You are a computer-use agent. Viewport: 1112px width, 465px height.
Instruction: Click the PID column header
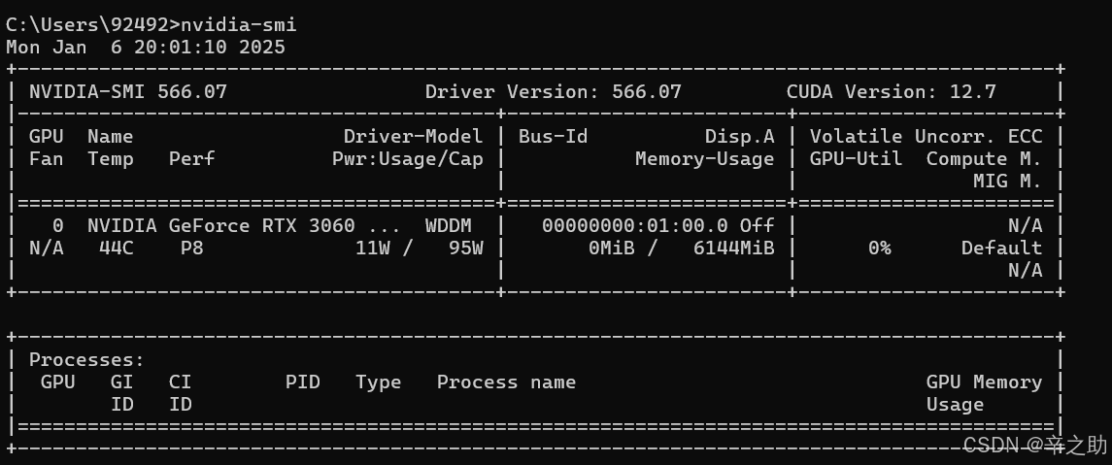303,382
